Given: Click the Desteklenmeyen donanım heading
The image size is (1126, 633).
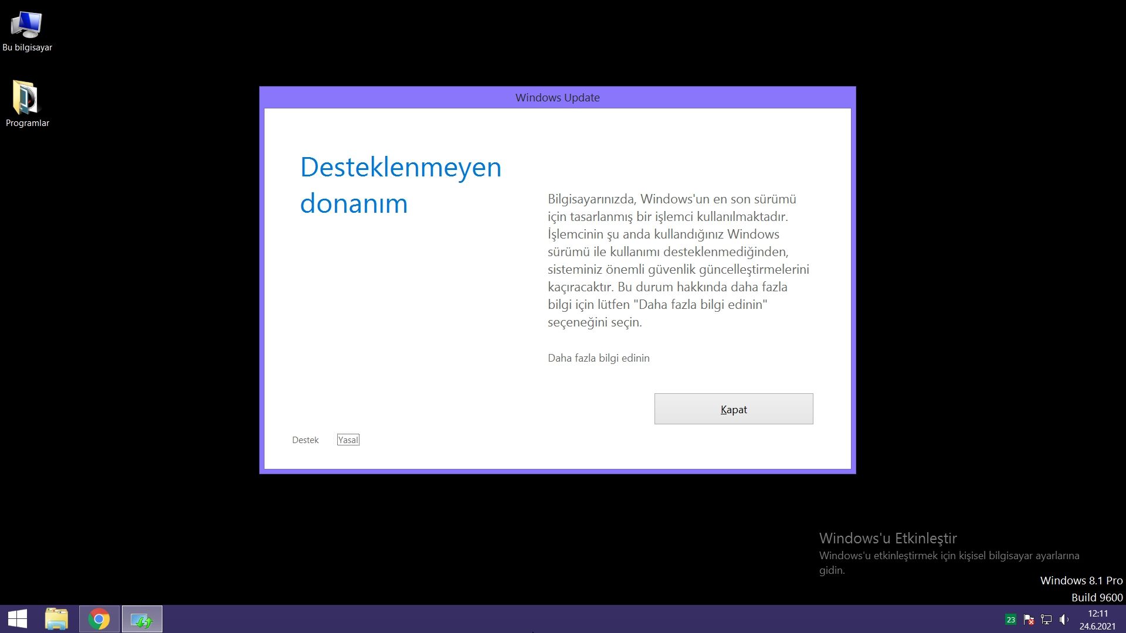Looking at the screenshot, I should pyautogui.click(x=401, y=185).
